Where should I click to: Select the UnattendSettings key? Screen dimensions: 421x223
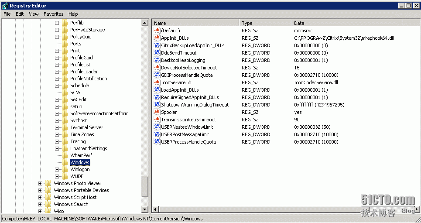coord(89,148)
